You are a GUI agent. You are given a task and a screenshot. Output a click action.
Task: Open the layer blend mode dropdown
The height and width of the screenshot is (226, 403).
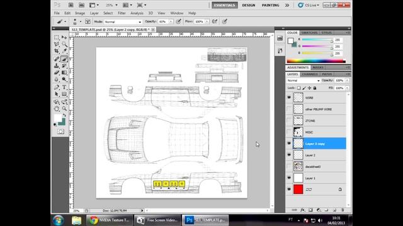[304, 80]
